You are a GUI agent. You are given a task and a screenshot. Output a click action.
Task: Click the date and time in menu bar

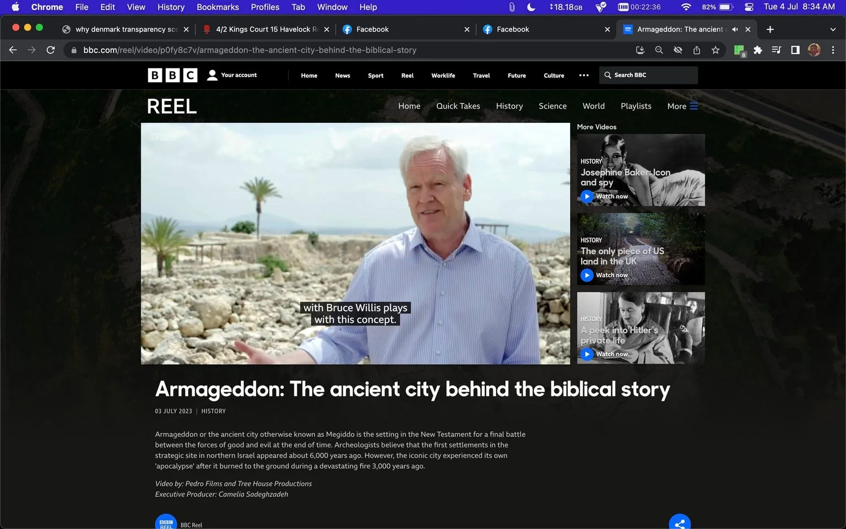coord(799,7)
